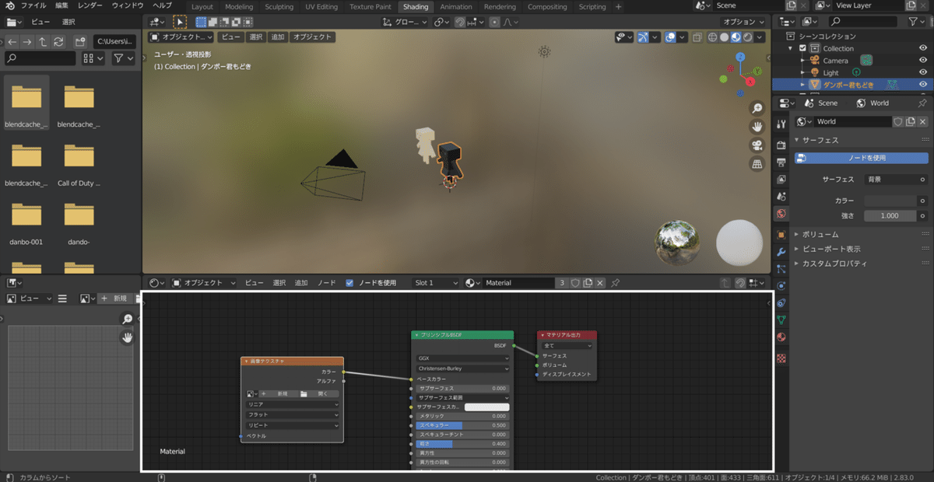This screenshot has width=934, height=482.
Task: Open the Render properties tab icon
Action: click(x=781, y=145)
